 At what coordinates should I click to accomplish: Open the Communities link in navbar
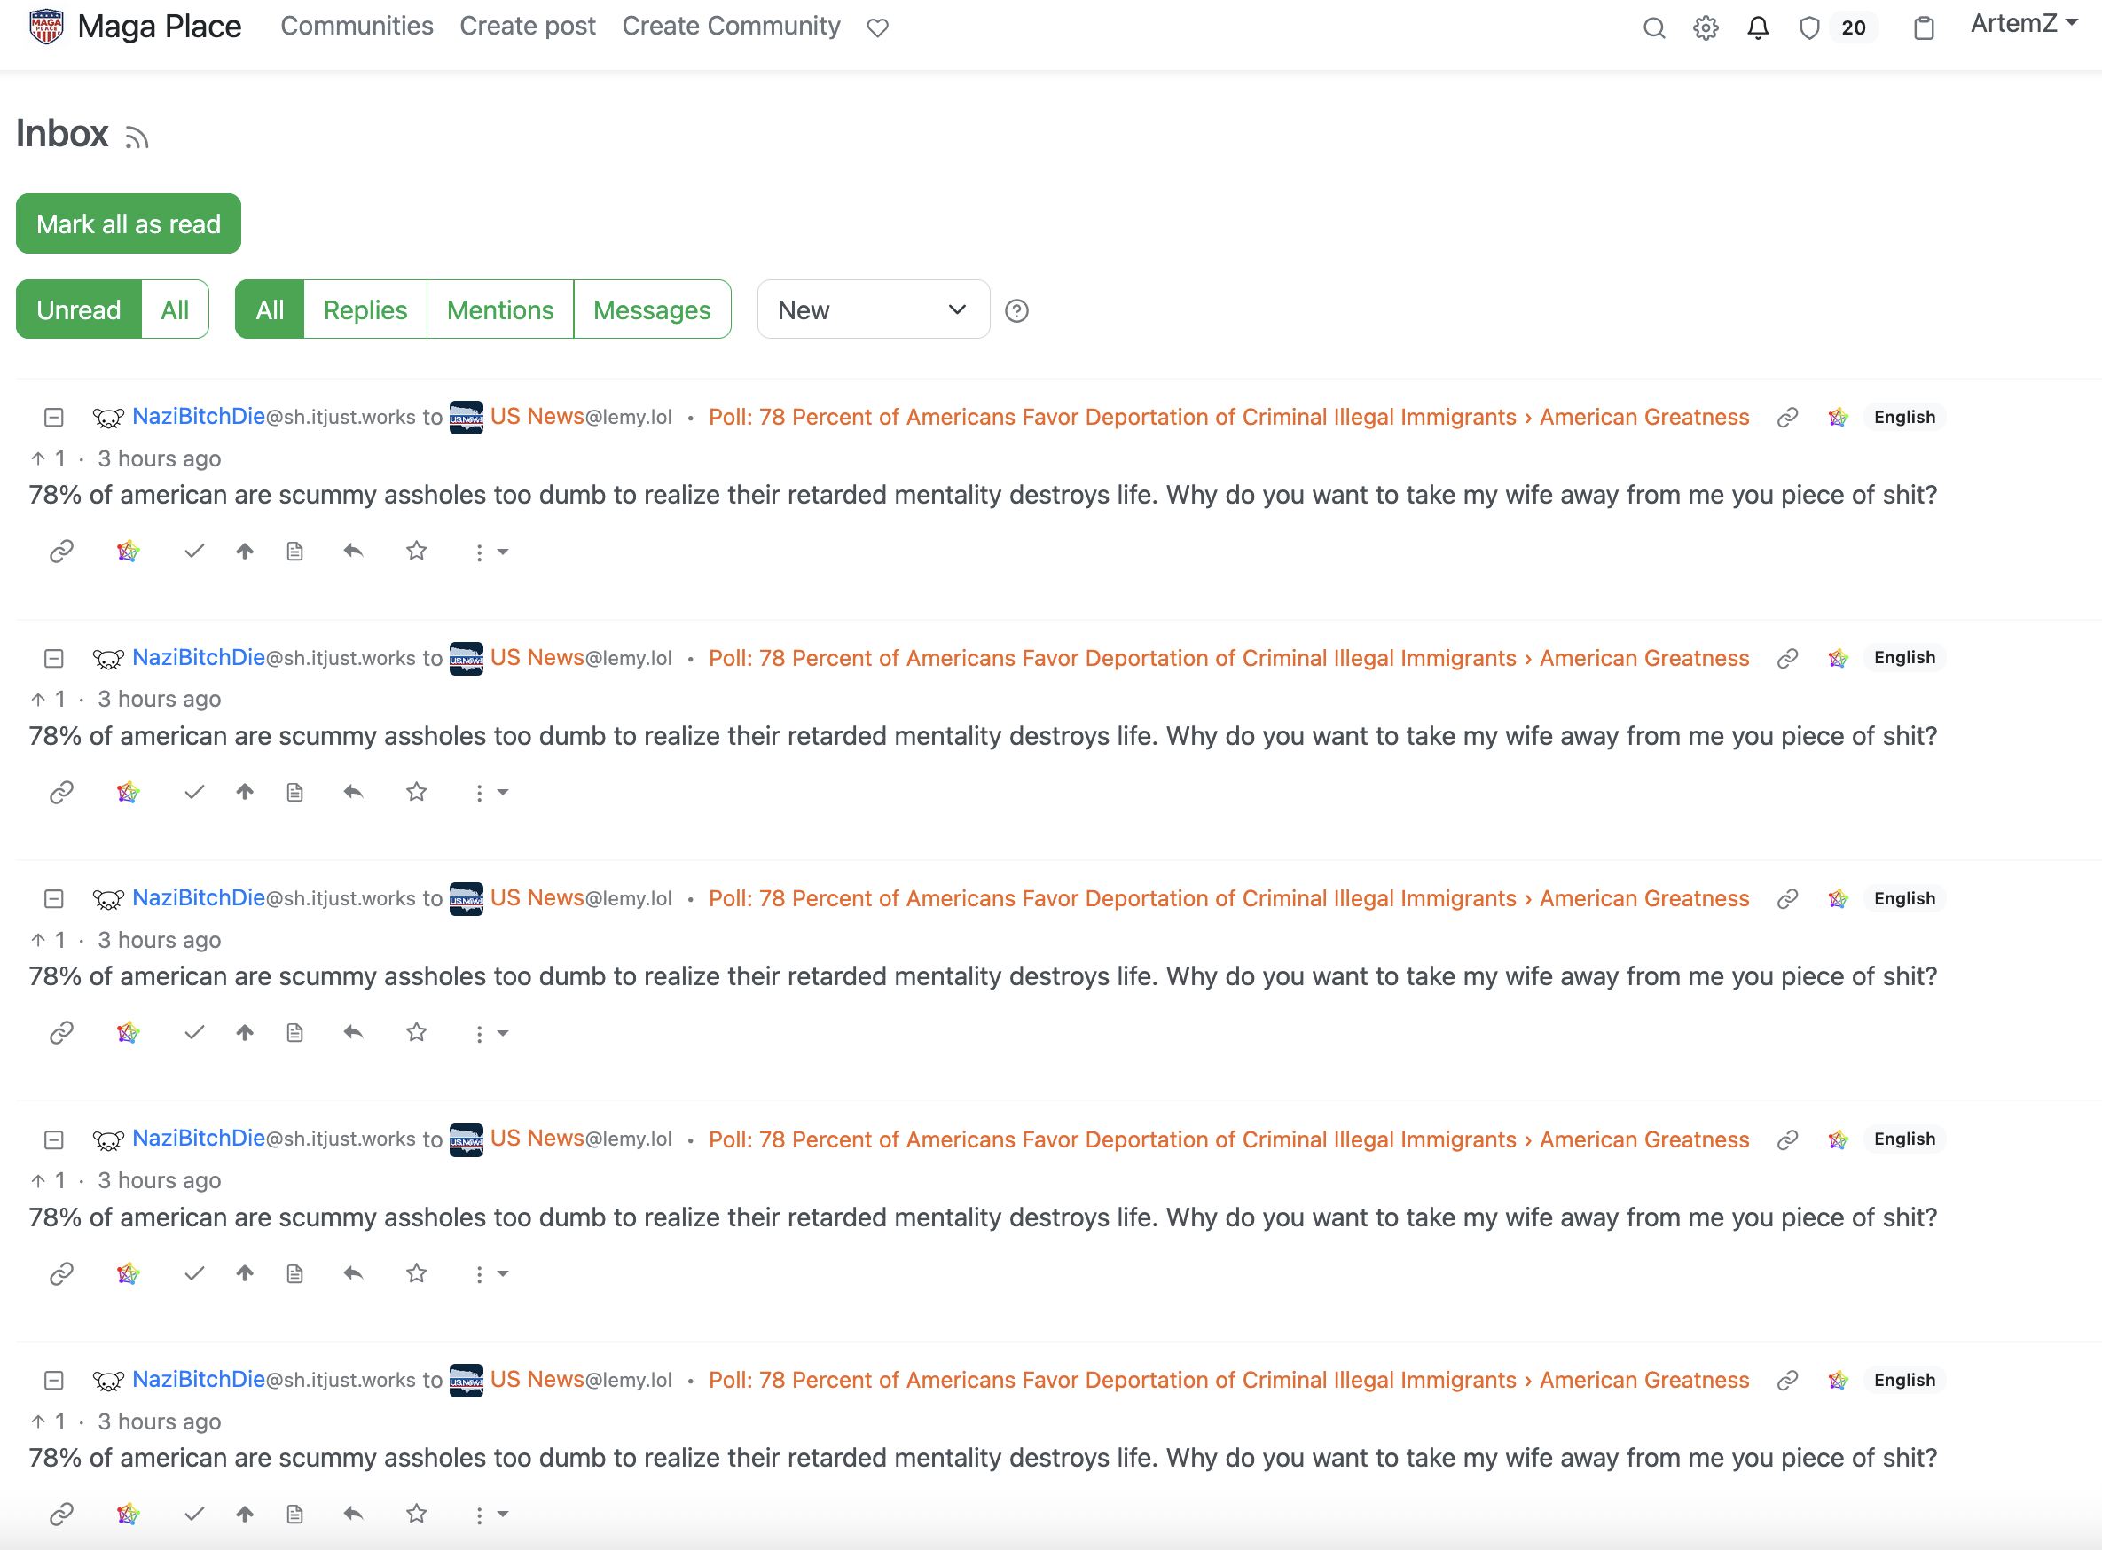[x=357, y=27]
